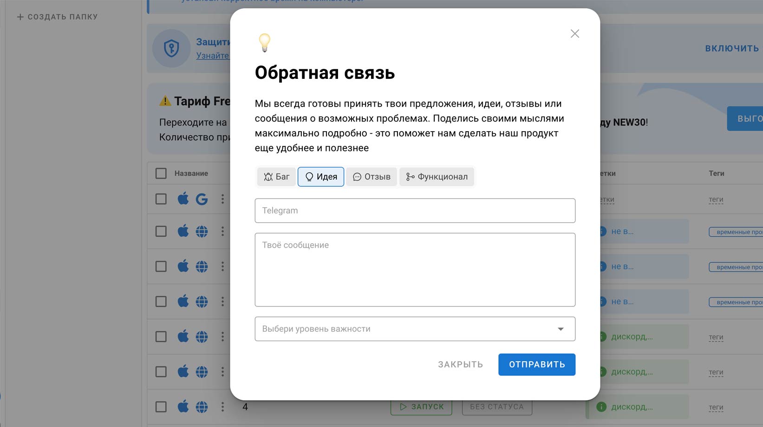Click the Теги column header
763x427 pixels.
(716, 173)
